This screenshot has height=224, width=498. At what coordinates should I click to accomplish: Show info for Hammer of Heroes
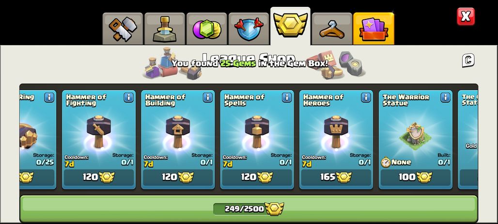click(x=366, y=97)
